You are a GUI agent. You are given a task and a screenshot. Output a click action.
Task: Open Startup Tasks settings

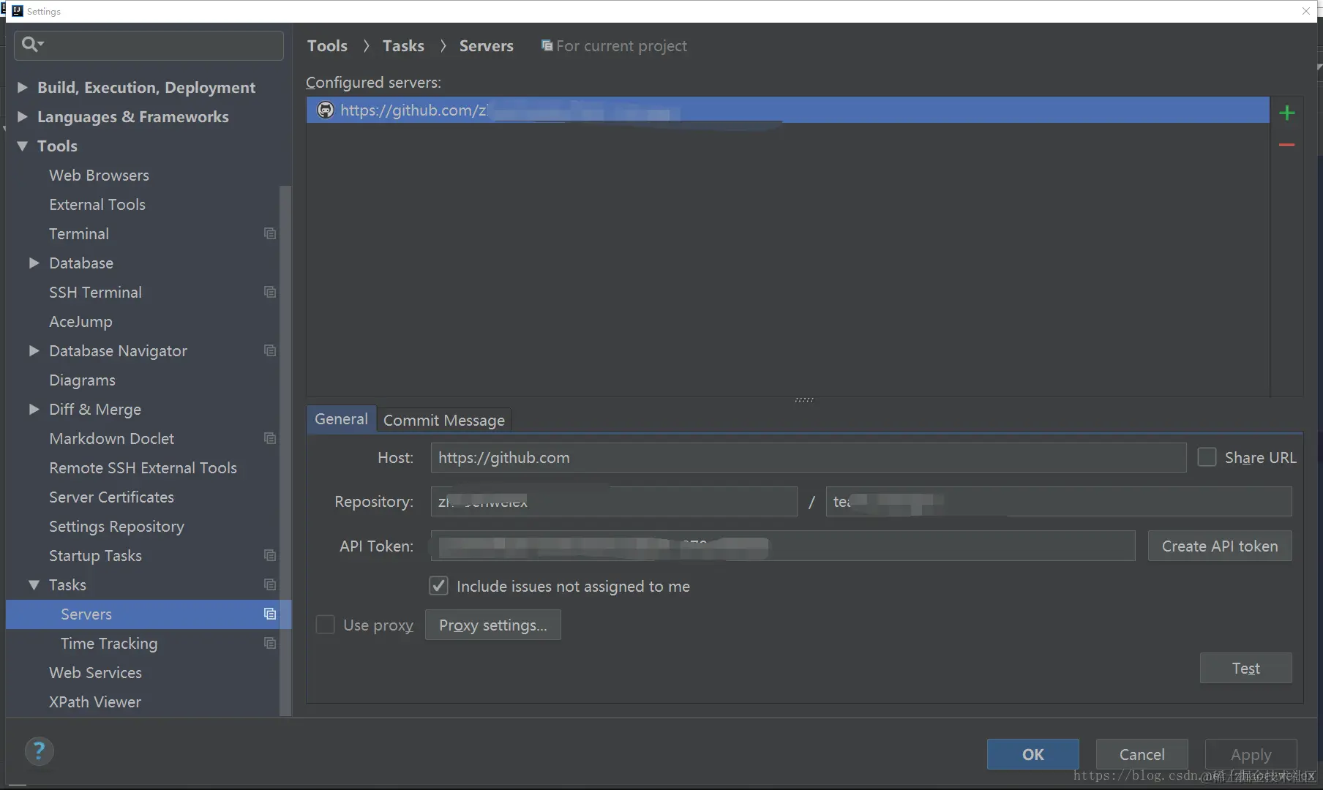pos(95,555)
